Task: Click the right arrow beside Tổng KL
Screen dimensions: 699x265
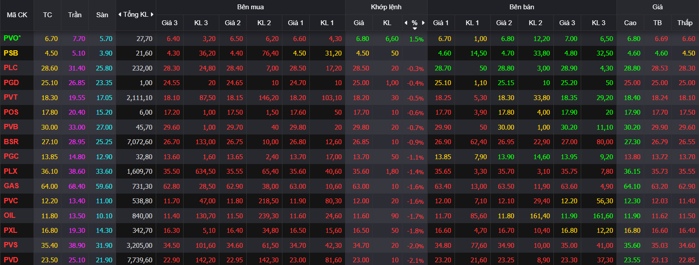Action: click(152, 15)
